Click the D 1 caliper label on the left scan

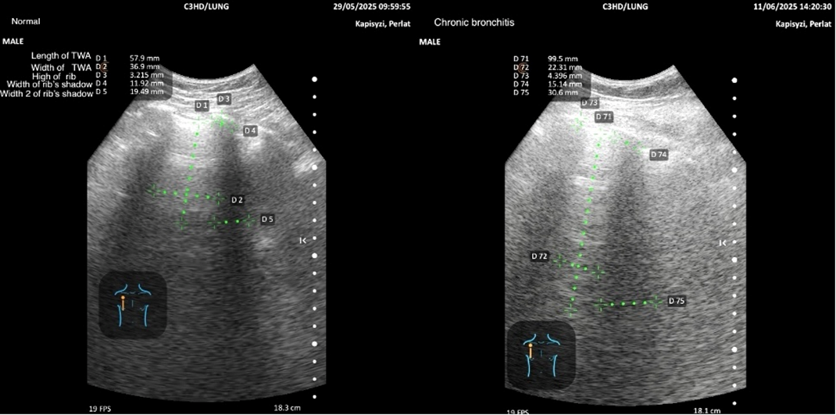pos(202,105)
